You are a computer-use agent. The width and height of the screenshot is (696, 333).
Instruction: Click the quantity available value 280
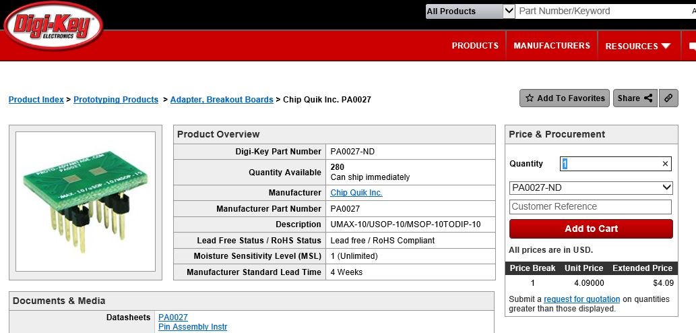point(338,167)
